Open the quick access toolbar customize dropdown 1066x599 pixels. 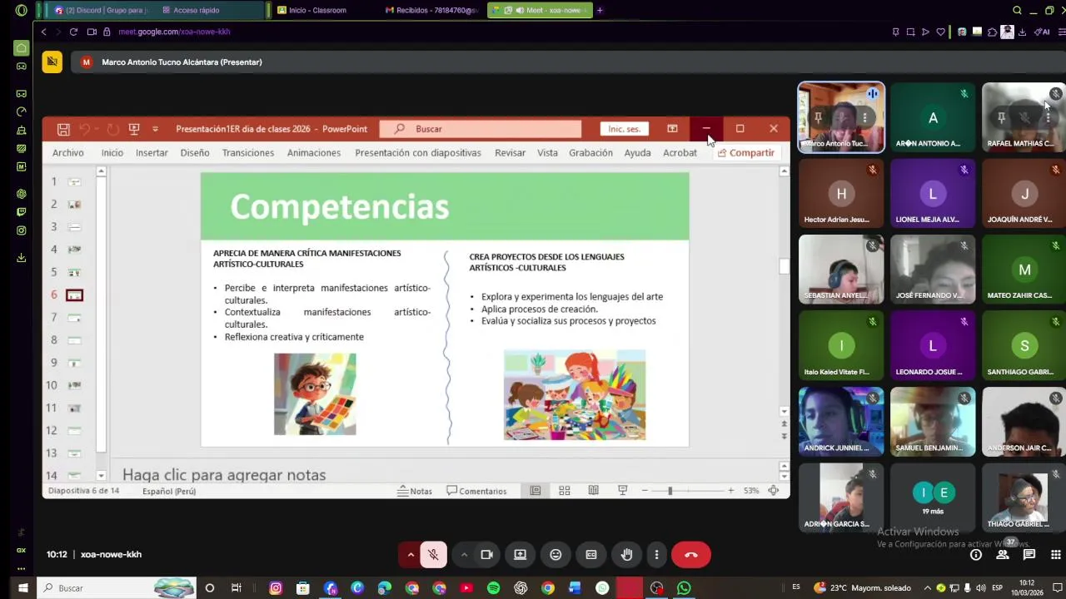pyautogui.click(x=155, y=129)
